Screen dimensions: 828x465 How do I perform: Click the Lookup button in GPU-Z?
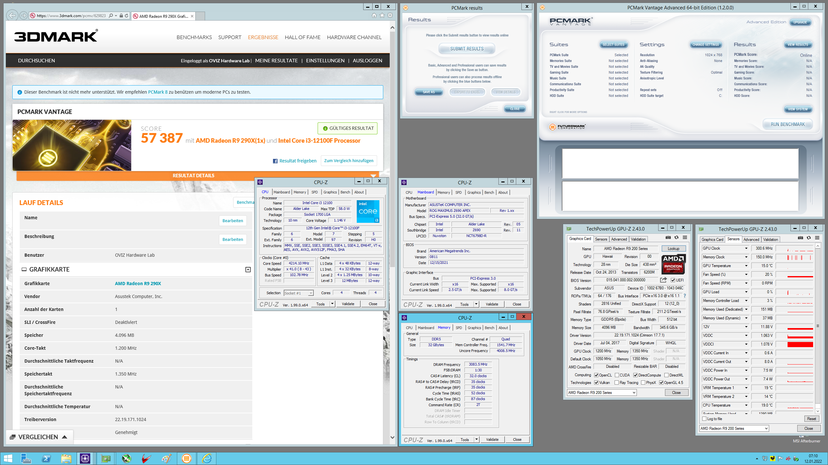673,249
